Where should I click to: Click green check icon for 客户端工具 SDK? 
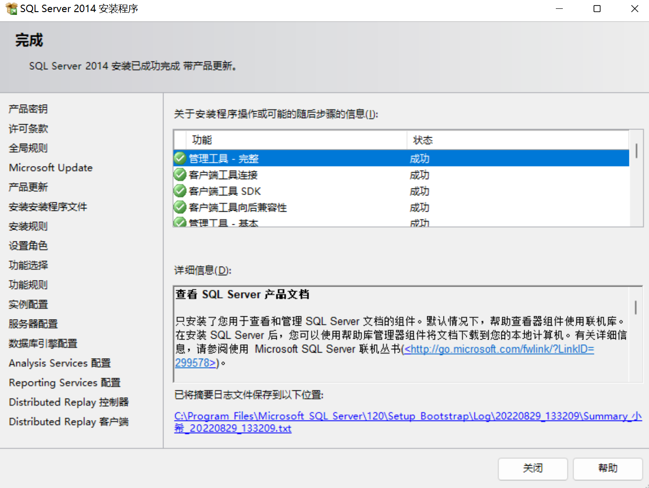click(x=180, y=191)
